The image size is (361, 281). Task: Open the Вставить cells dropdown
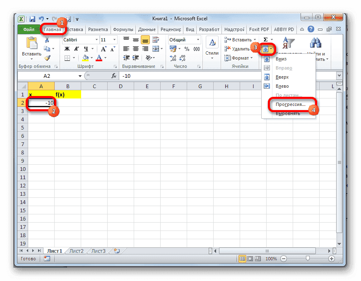(240, 40)
